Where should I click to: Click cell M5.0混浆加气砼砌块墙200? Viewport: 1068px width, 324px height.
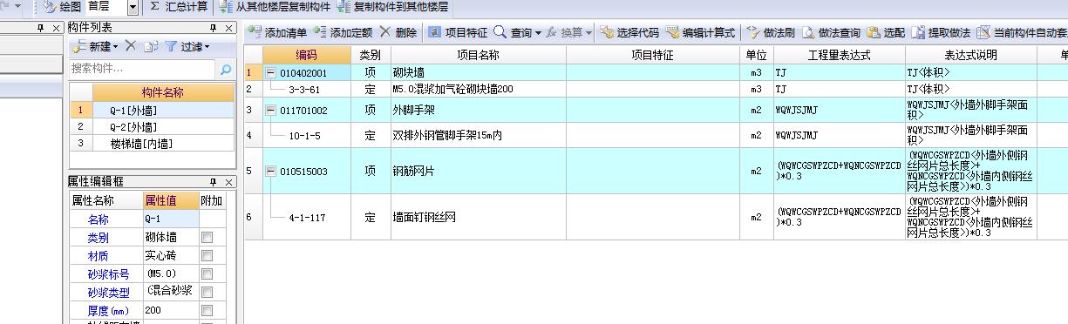[479, 89]
